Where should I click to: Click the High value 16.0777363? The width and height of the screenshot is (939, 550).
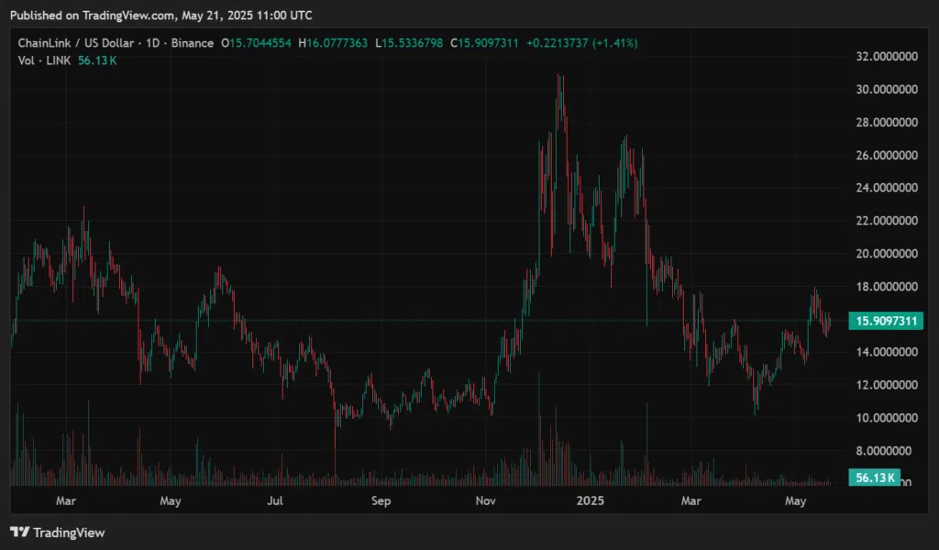(x=340, y=43)
